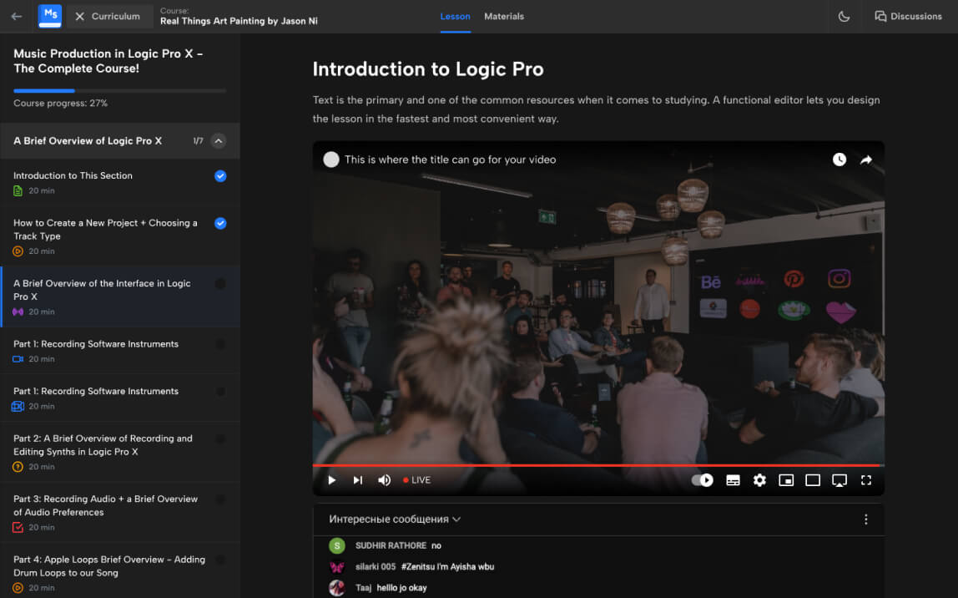Switch to miniplayer mode
958x598 pixels.
(786, 480)
